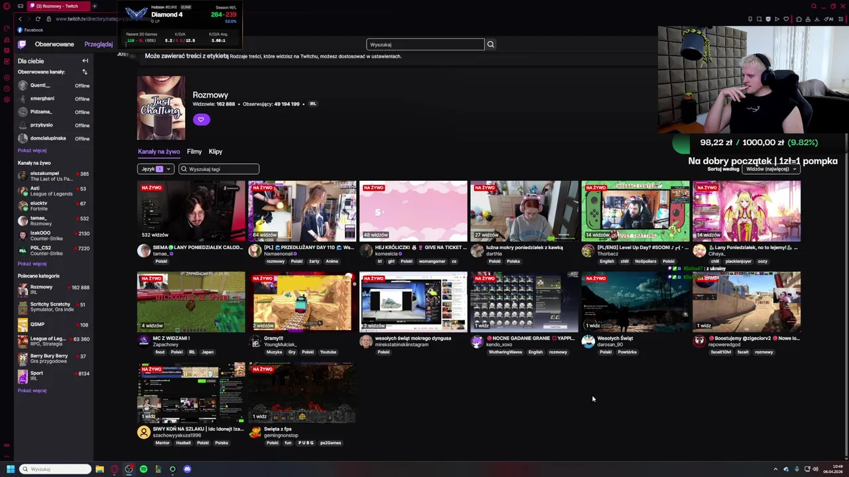Screen dimensions: 849x477
Task: Click the Wyszukaj tagi input
Action: pos(219,169)
